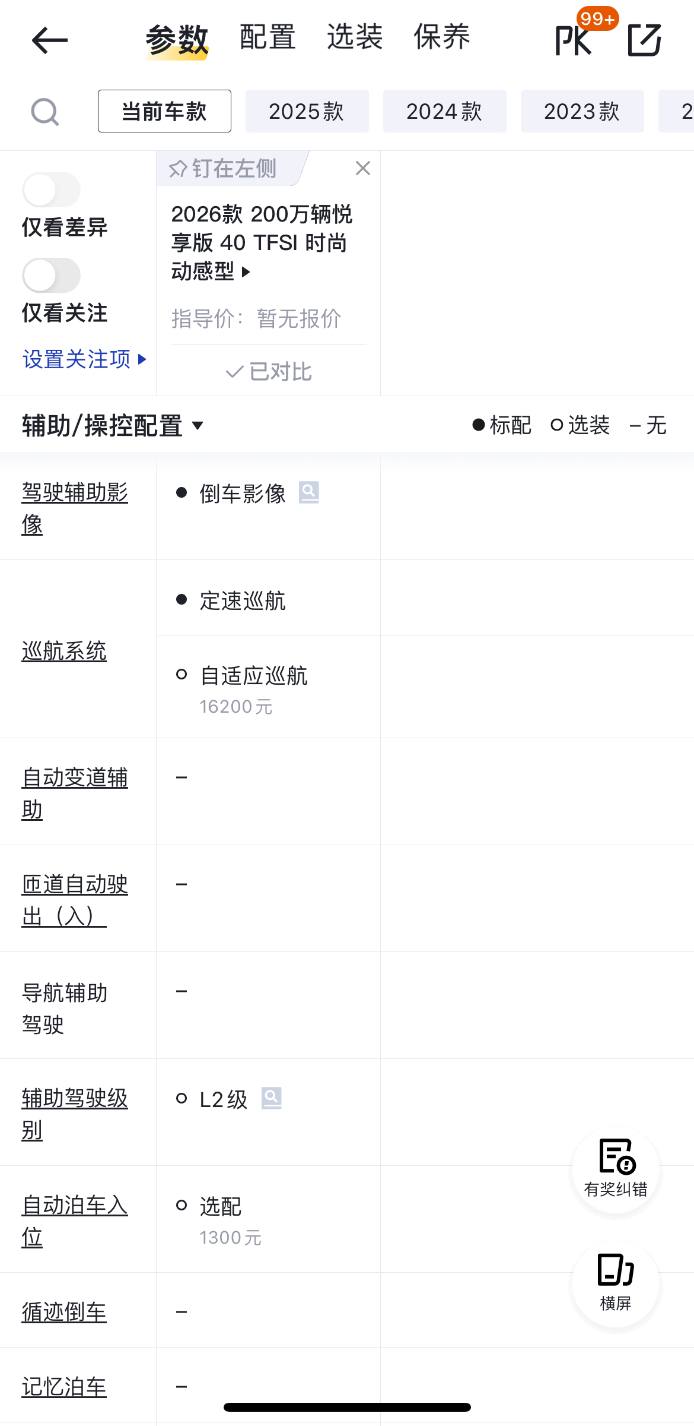Switch to the 配置 tab
694x1426 pixels.
268,37
